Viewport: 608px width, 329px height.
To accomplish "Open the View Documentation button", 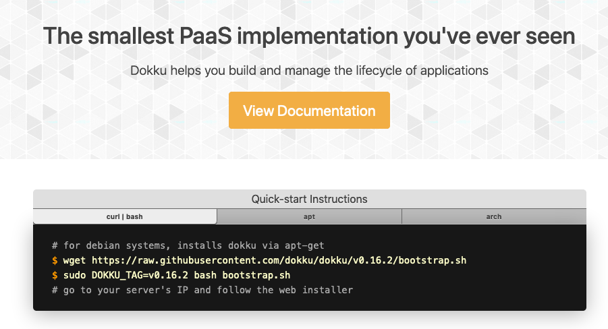I will tap(309, 111).
